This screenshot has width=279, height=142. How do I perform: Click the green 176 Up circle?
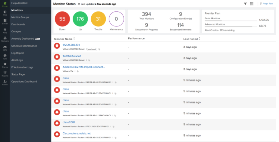(80, 19)
